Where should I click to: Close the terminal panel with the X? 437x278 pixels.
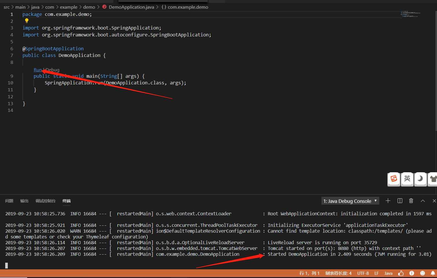(434, 201)
